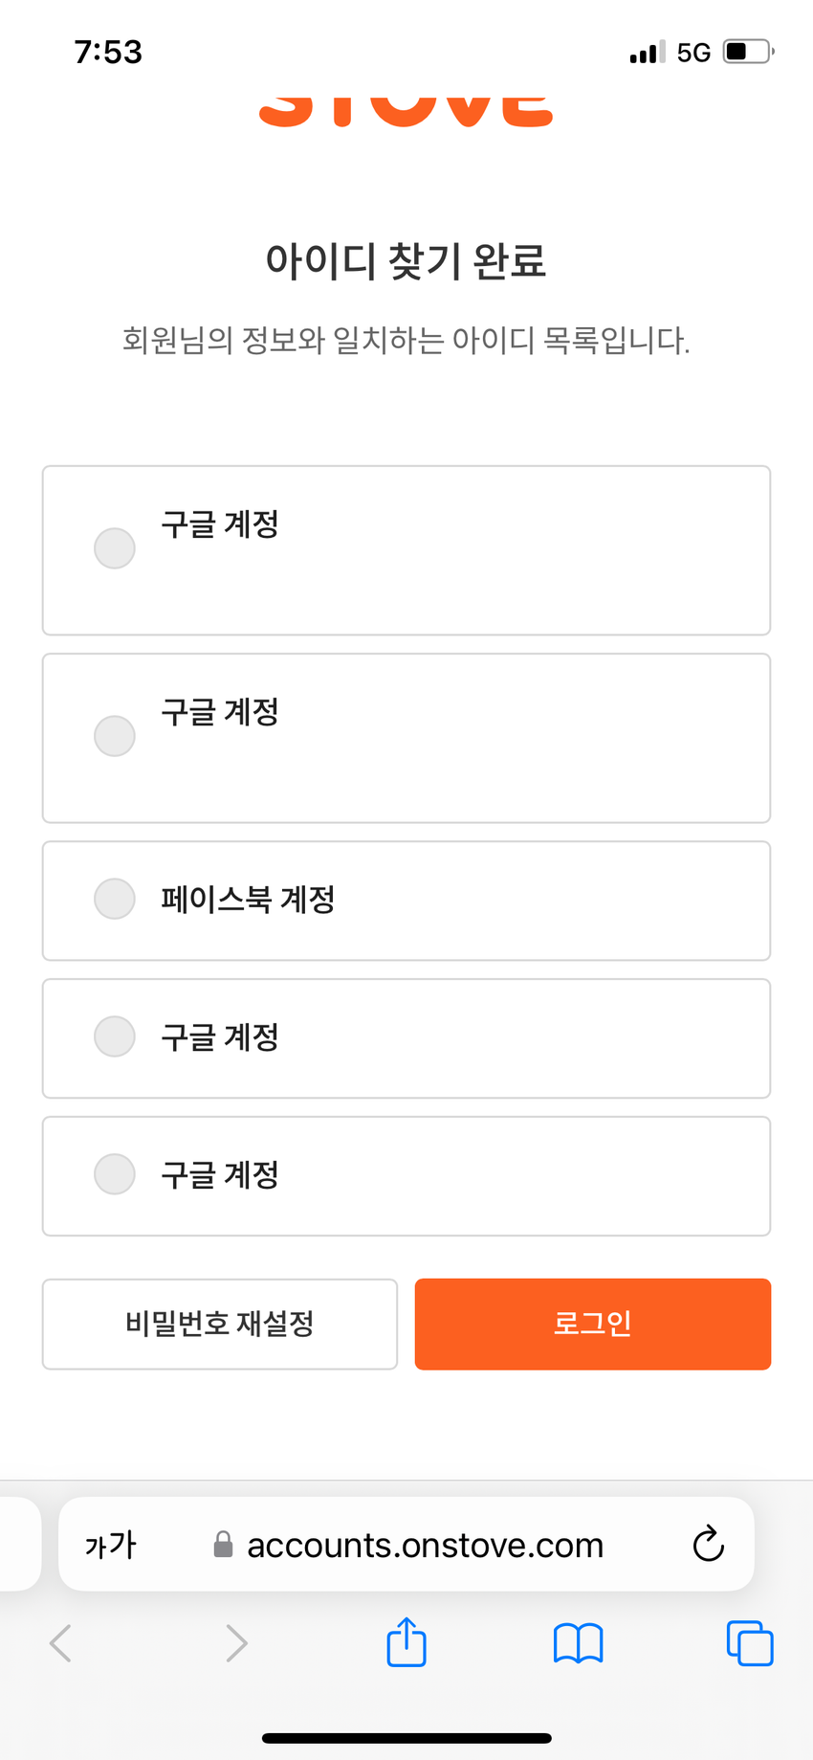813x1760 pixels.
Task: Open the Safari bookmarks book icon
Action: click(578, 1643)
